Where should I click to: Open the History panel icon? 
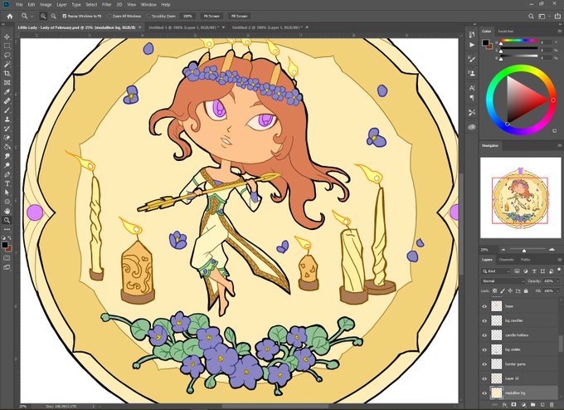click(x=472, y=35)
